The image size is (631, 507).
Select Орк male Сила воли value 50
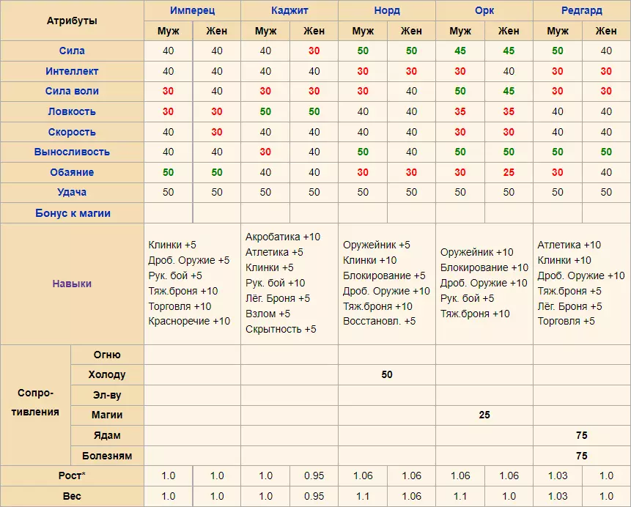tap(460, 91)
